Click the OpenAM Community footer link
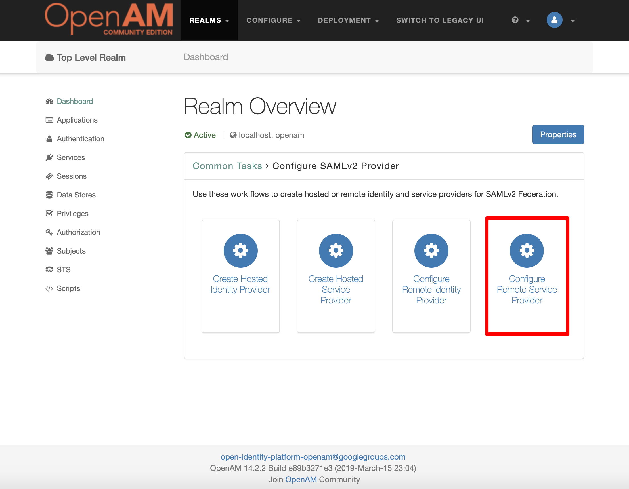629x489 pixels. pos(301,480)
